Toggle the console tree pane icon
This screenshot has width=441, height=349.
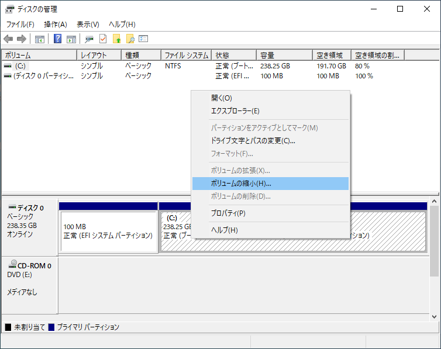tap(40, 39)
